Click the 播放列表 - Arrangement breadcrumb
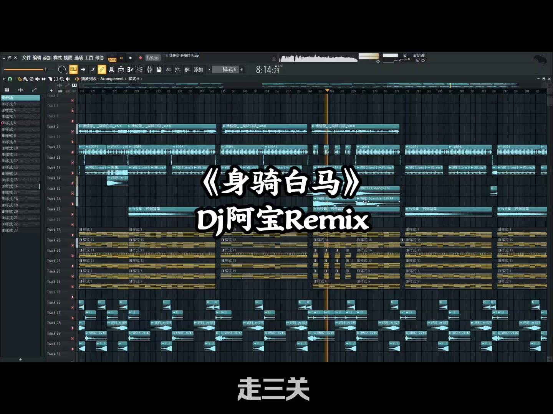This screenshot has width=553, height=414. coord(102,79)
